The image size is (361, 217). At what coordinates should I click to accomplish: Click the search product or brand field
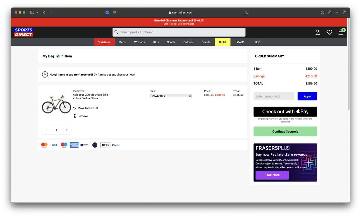point(179,32)
